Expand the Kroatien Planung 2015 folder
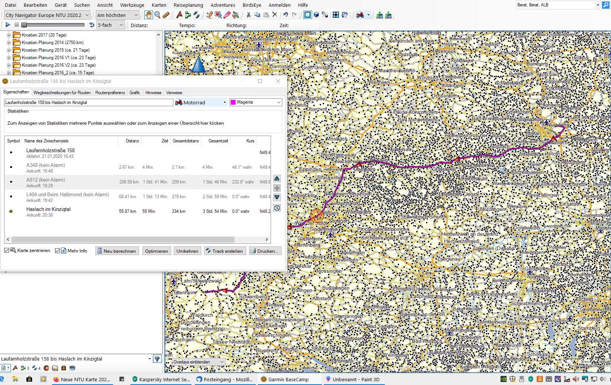The width and height of the screenshot is (611, 385). tap(9, 50)
